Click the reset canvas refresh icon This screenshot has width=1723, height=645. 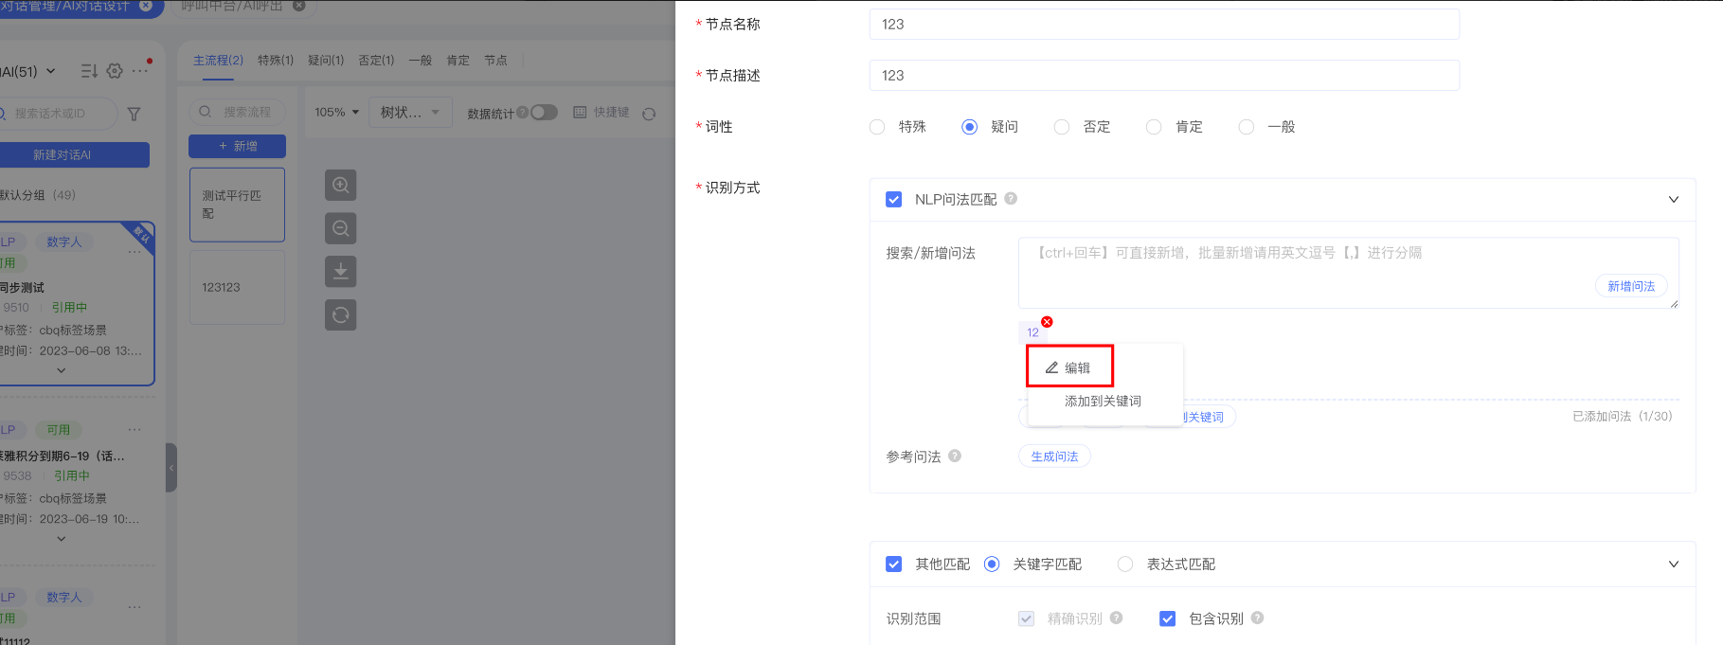[341, 315]
